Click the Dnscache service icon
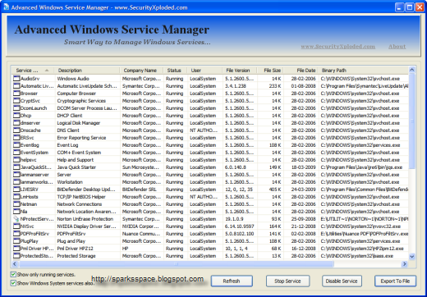The image size is (427, 297). pos(16,130)
